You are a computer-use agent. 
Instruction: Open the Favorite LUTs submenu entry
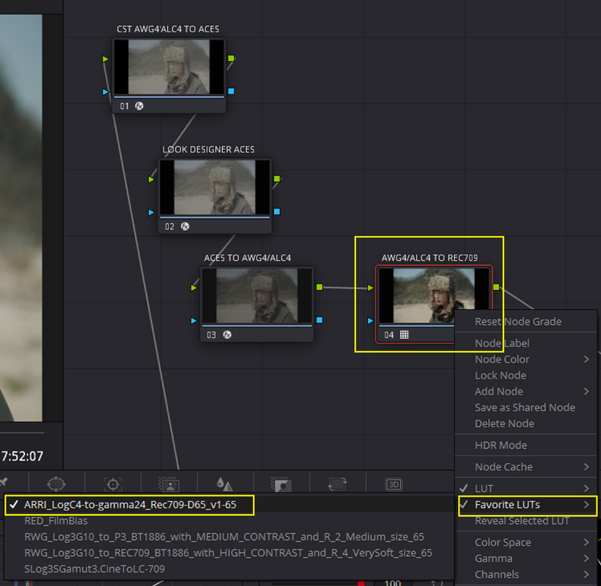point(528,505)
